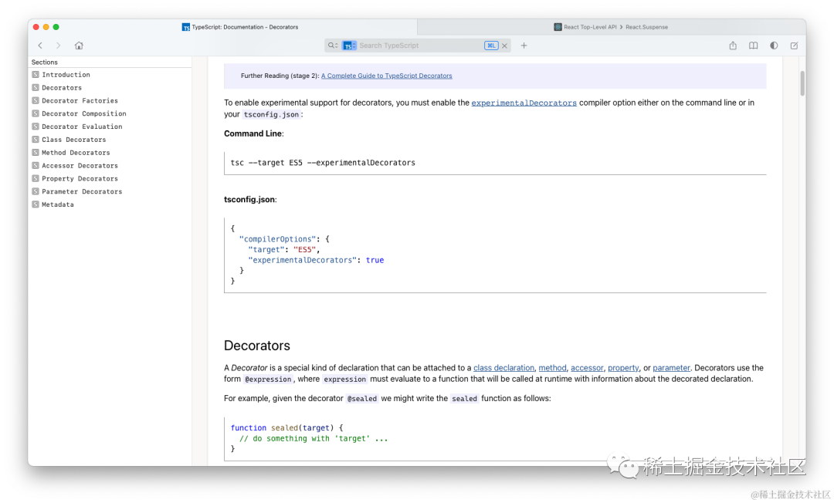
Task: Open the home icon in toolbar
Action: click(79, 46)
